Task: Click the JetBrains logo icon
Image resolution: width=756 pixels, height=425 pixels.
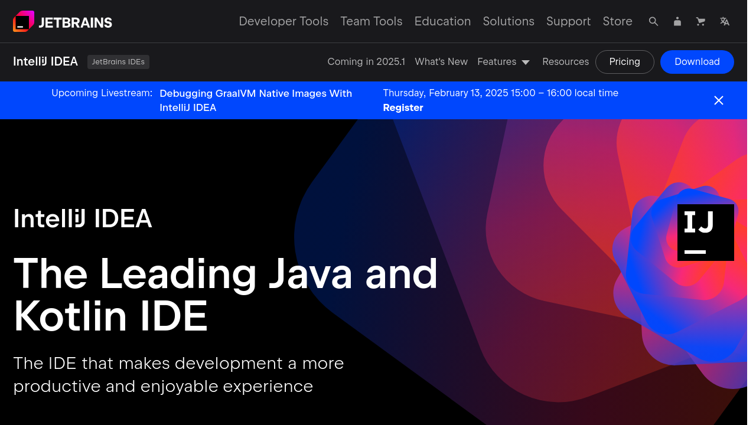Action: pyautogui.click(x=24, y=22)
